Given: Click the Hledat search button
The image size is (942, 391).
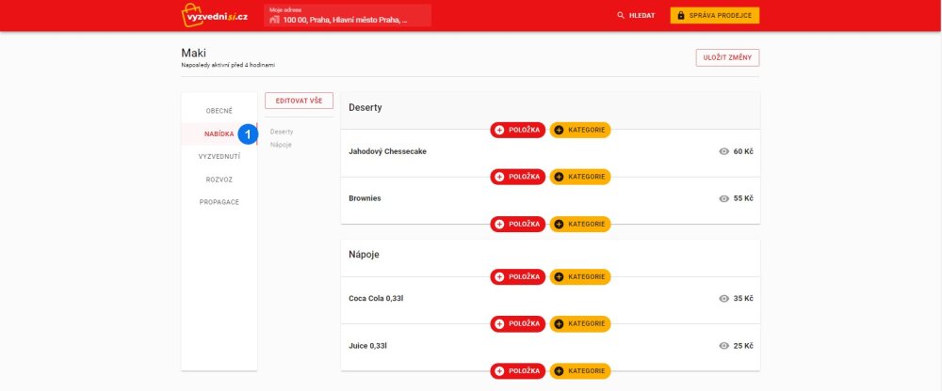Looking at the screenshot, I should (x=636, y=16).
